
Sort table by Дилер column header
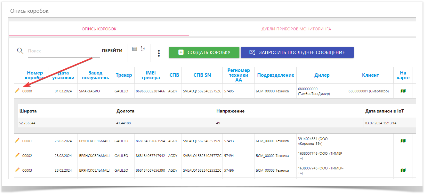pos(322,75)
